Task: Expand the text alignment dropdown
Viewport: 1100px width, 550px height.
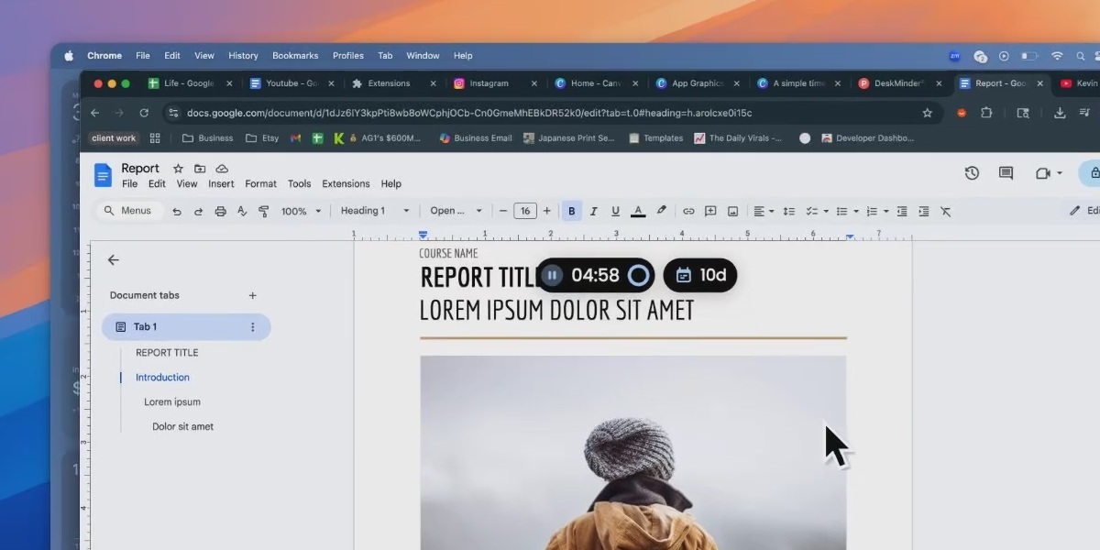Action: coord(770,211)
